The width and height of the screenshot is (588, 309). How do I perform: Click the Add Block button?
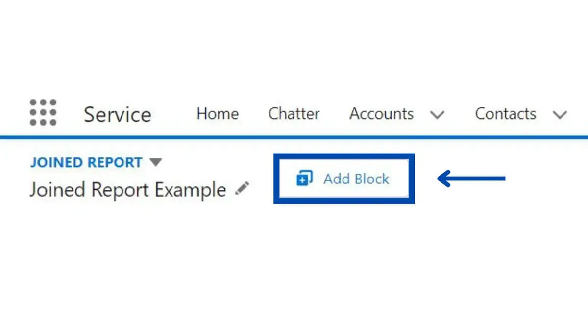coord(343,179)
